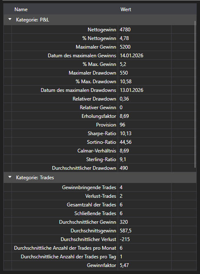
Task: Collapse the Kategorie: Trades group
Action: [x=10, y=177]
